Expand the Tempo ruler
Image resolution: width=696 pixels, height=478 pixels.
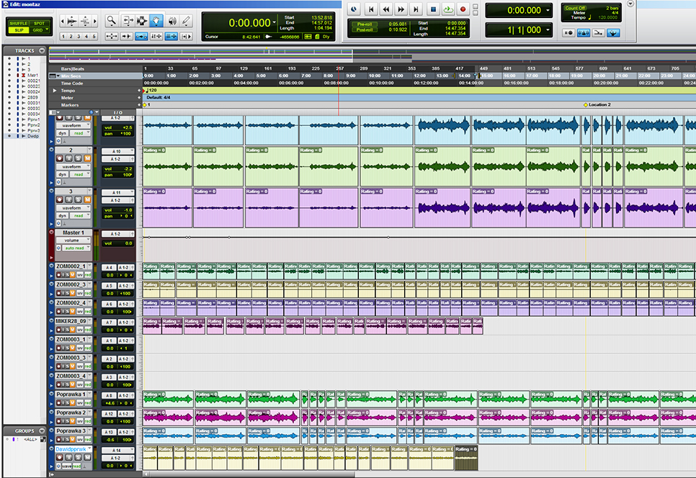coord(55,91)
